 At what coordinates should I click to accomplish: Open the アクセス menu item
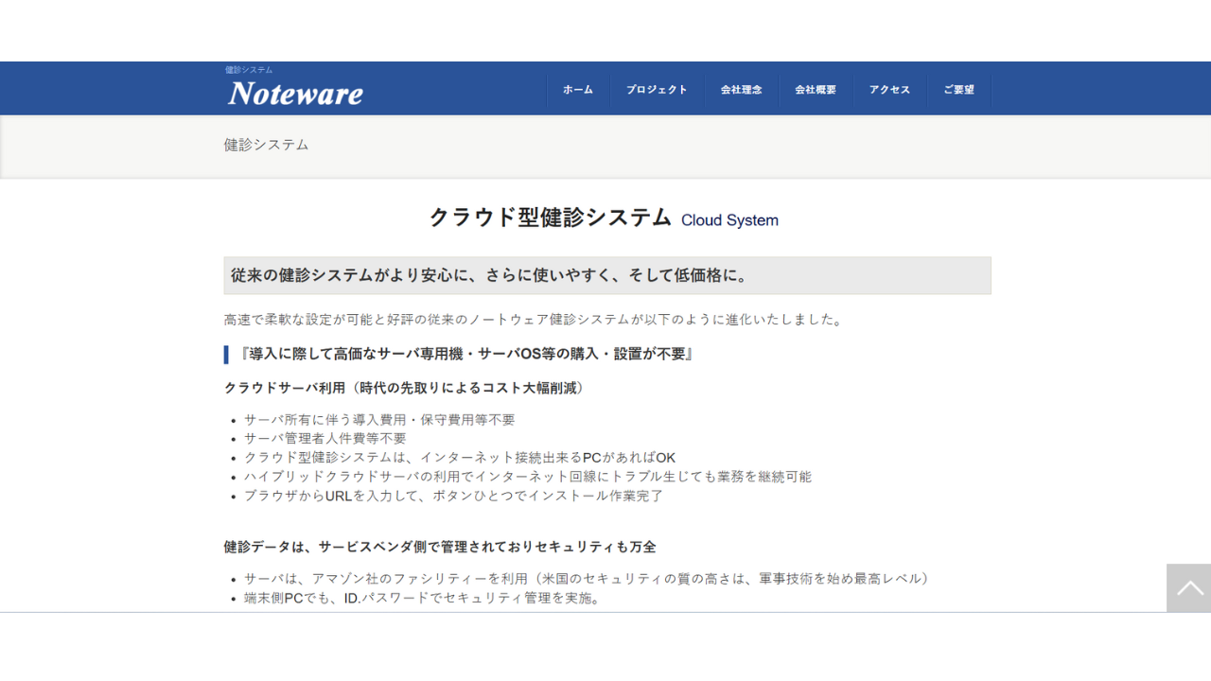[889, 90]
